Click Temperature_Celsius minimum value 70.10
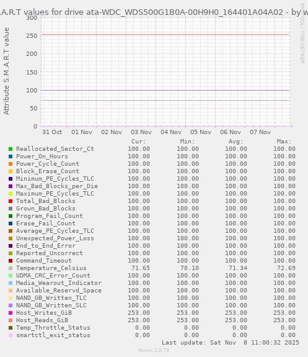This screenshot has height=357, width=308. coord(190,268)
